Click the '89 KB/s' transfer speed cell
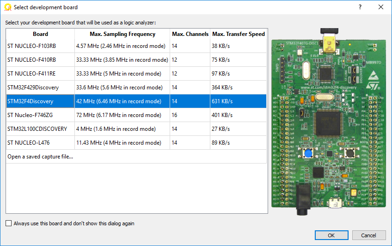The height and width of the screenshot is (246, 392). point(239,143)
